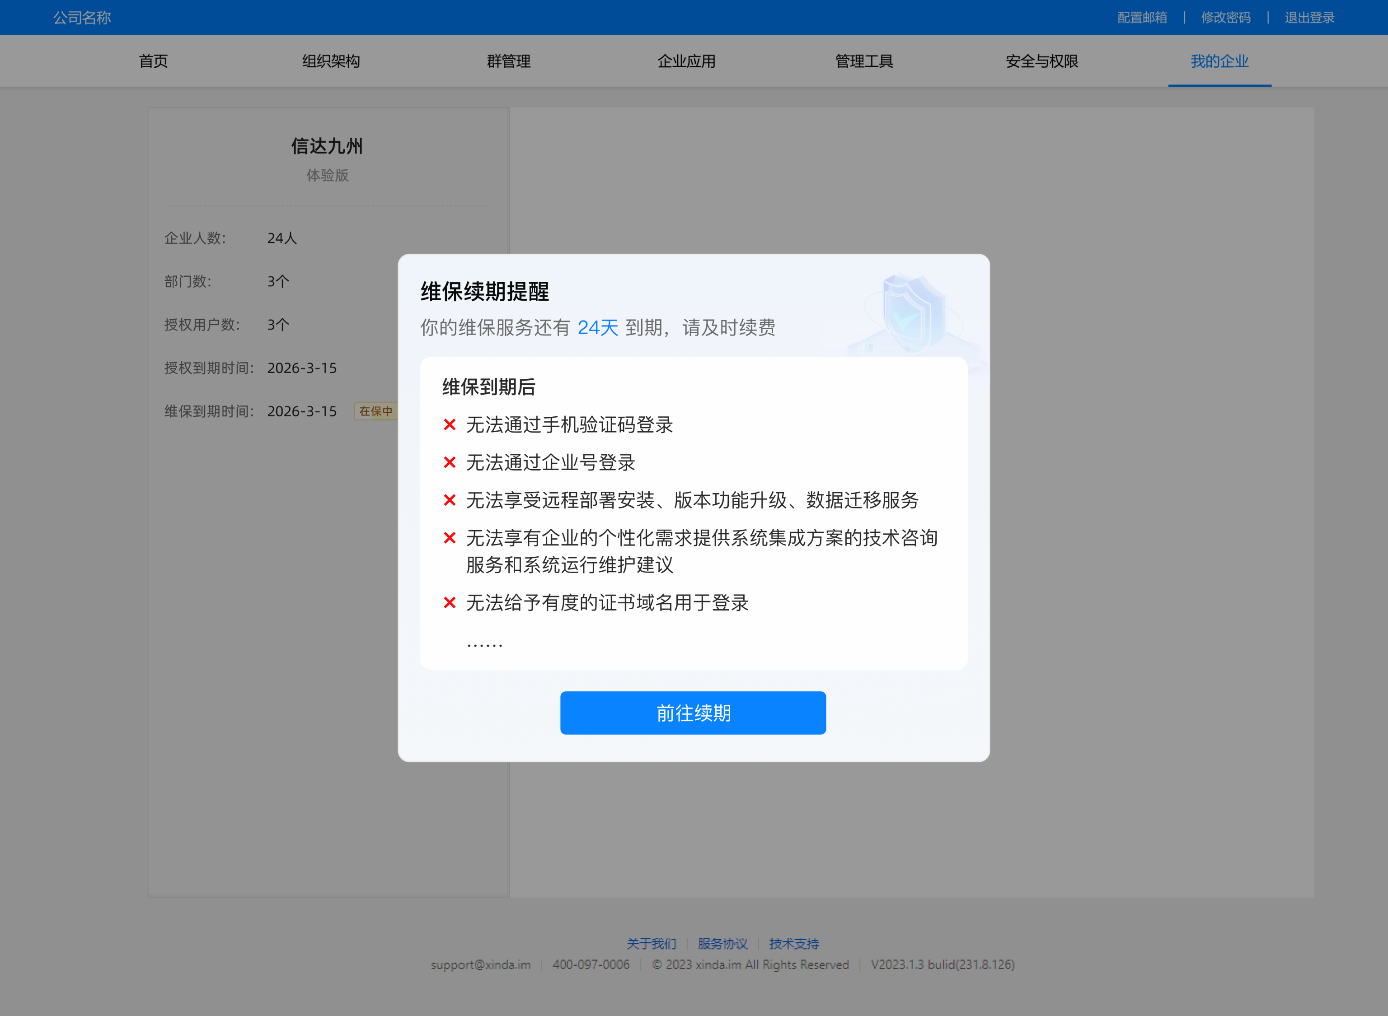The image size is (1388, 1016).
Task: Click the 在保中 status badge
Action: pyautogui.click(x=375, y=411)
